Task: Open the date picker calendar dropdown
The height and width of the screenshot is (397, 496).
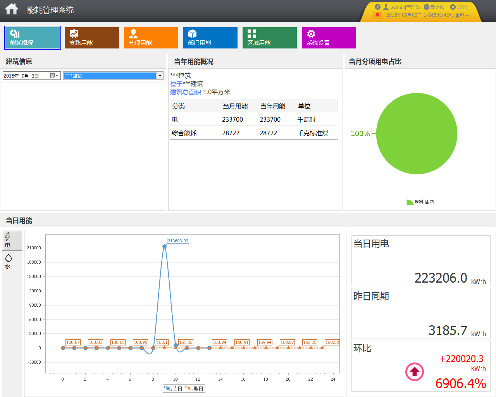Action: (x=55, y=76)
